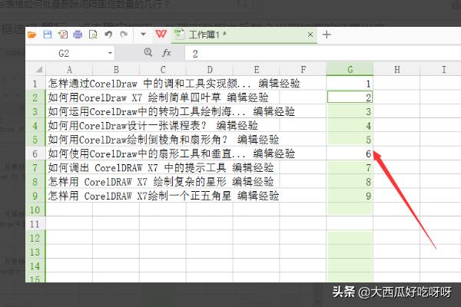Image resolution: width=461 pixels, height=307 pixels.
Task: Select row 2 header
Action: click(x=35, y=97)
